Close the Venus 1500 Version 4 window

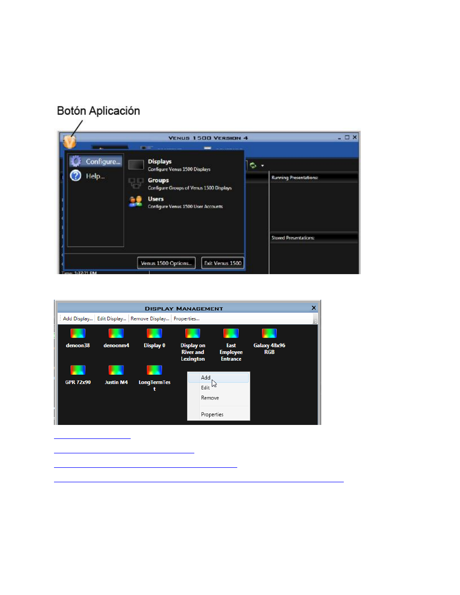355,137
